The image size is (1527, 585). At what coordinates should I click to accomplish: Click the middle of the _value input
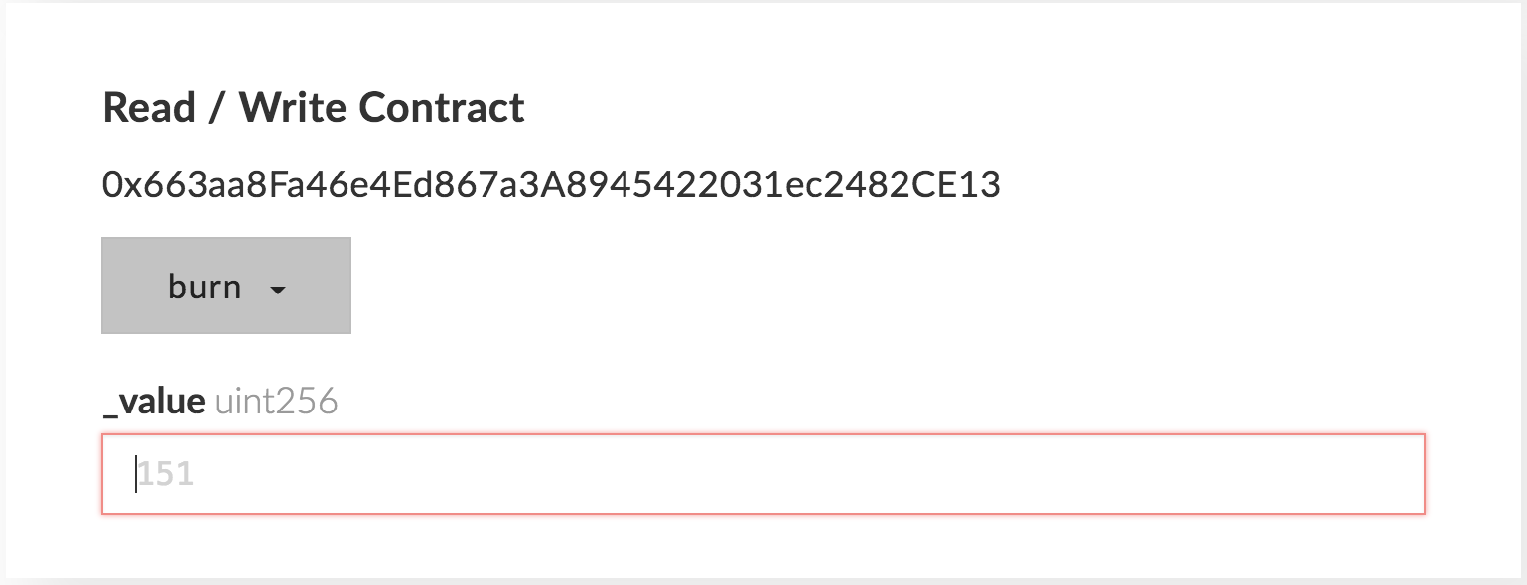pos(763,474)
